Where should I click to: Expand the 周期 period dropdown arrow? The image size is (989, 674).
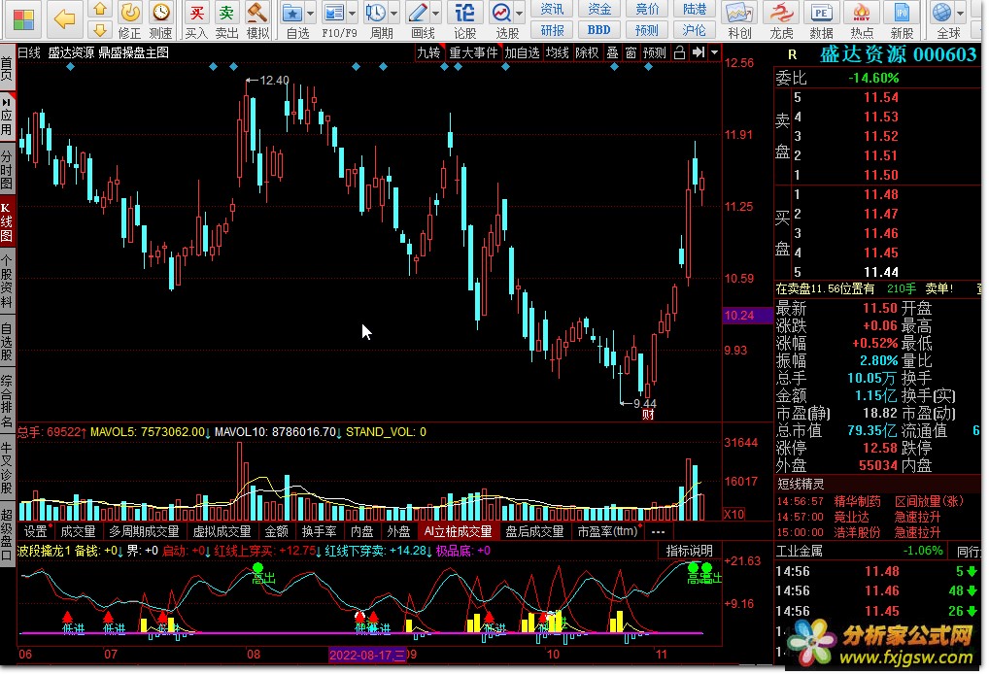393,13
